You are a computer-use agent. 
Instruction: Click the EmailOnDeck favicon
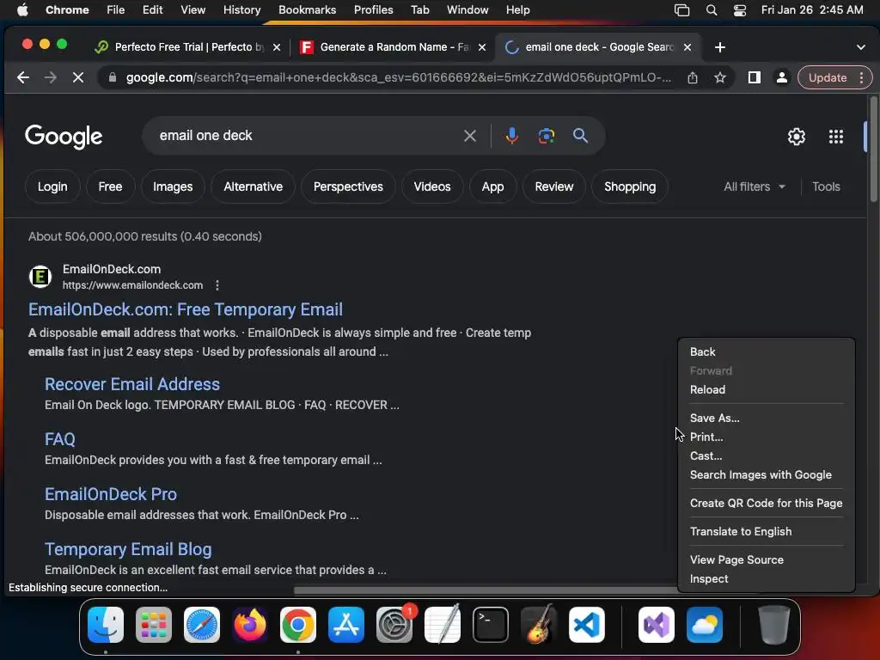point(40,276)
